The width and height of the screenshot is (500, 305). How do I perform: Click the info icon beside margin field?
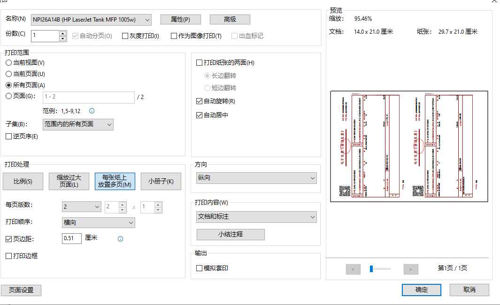pos(120,239)
